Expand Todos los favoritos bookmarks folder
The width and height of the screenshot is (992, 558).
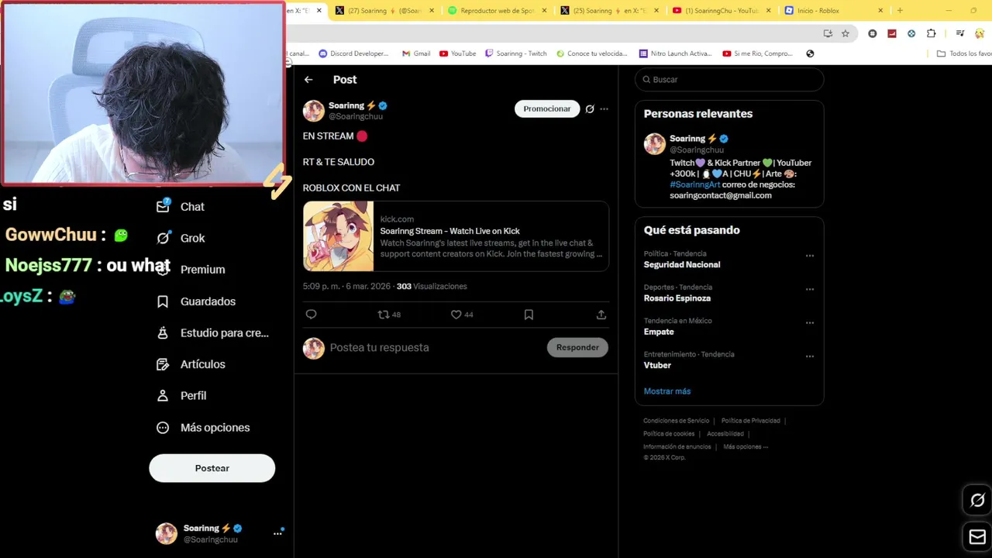coord(964,53)
